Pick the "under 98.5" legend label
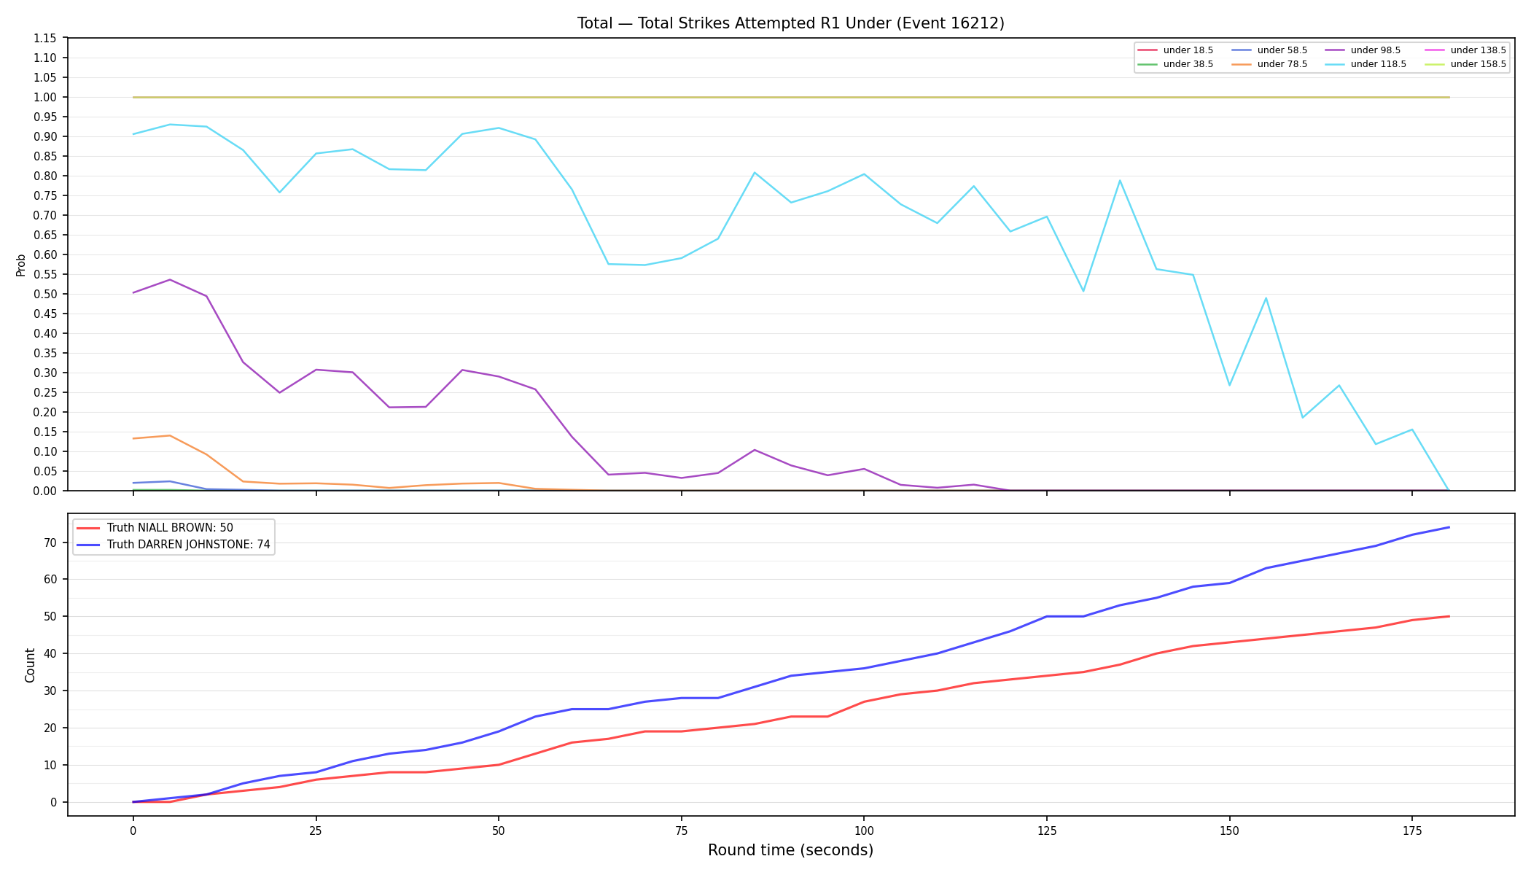 coord(1376,50)
